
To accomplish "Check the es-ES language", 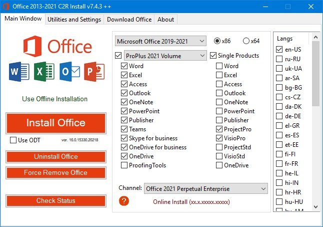I will [x=279, y=135].
